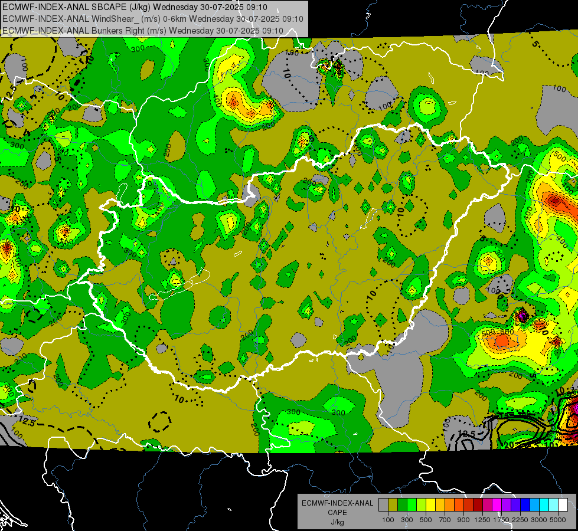Click the legend title ECMWF-INDEX-ANAL
Image resolution: width=578 pixels, height=531 pixels.
point(337,503)
